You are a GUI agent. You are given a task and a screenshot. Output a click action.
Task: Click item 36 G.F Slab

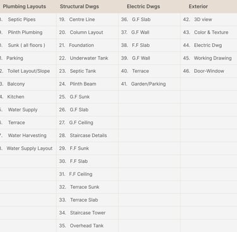pos(136,20)
